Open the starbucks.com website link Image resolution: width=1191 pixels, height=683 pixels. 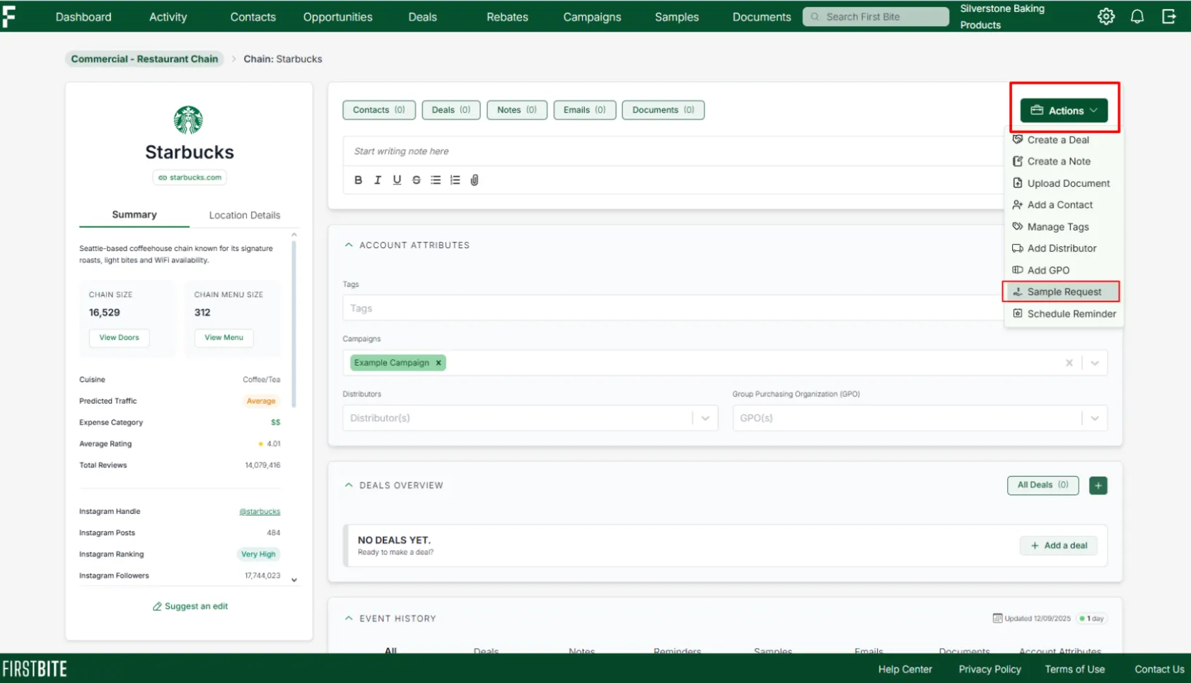[190, 177]
